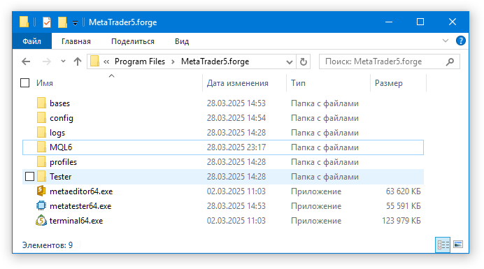Screen dimensions: 484x269
Task: Open the recent locations dropdown arrow
Action: (x=63, y=61)
